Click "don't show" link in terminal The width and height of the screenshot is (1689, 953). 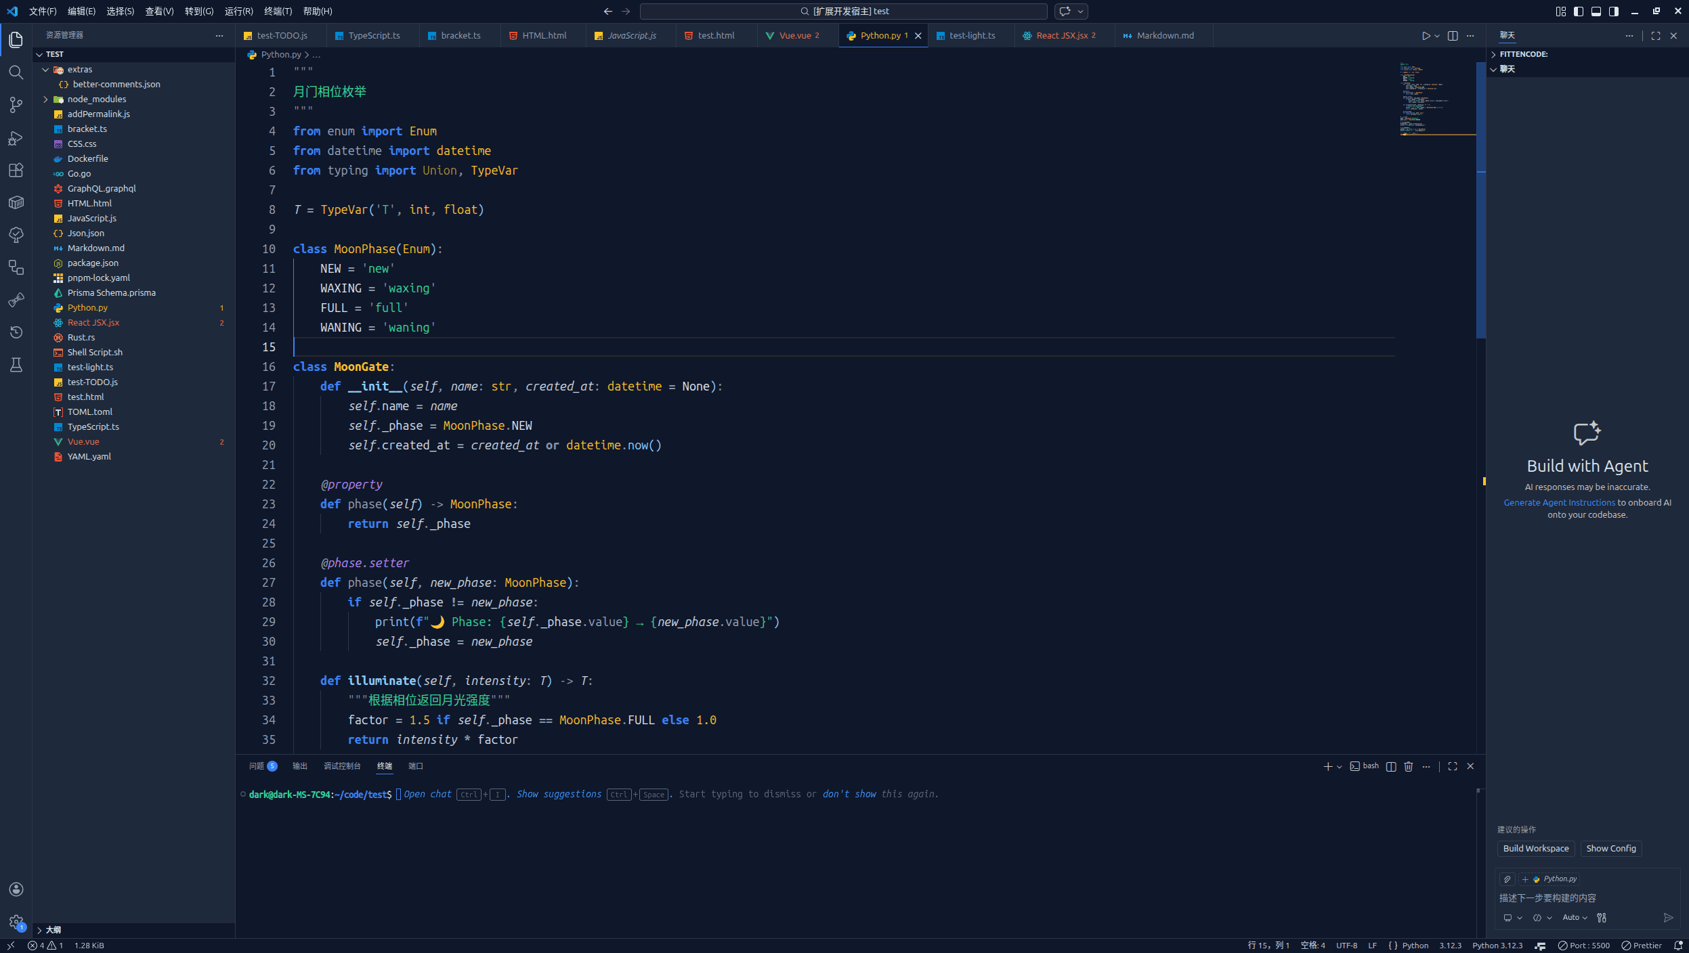[x=849, y=795]
